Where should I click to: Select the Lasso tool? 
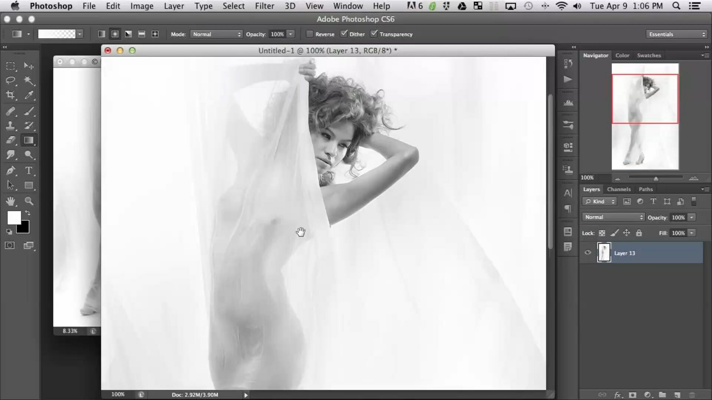(x=10, y=80)
